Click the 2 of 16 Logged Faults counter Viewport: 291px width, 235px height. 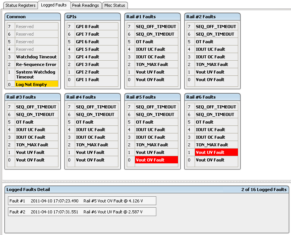point(264,190)
